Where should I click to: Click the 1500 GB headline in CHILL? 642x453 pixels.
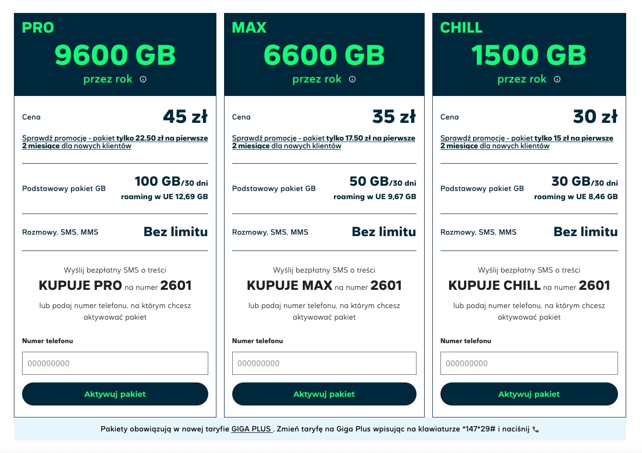(529, 55)
